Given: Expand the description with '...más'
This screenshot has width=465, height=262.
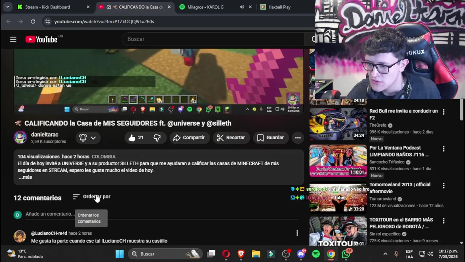Looking at the screenshot, I should point(25,177).
